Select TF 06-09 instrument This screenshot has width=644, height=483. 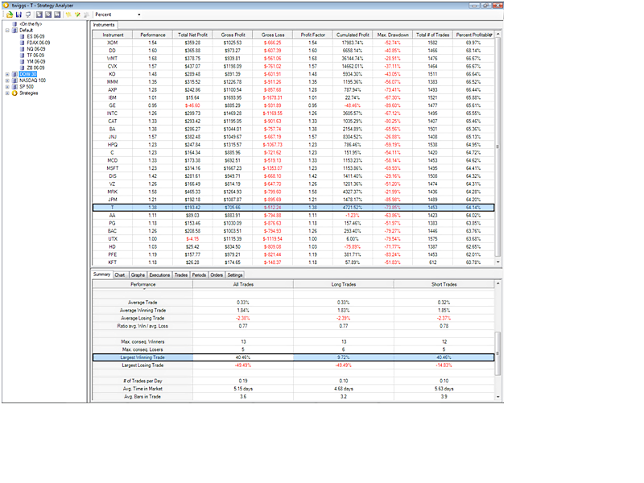coord(35,55)
